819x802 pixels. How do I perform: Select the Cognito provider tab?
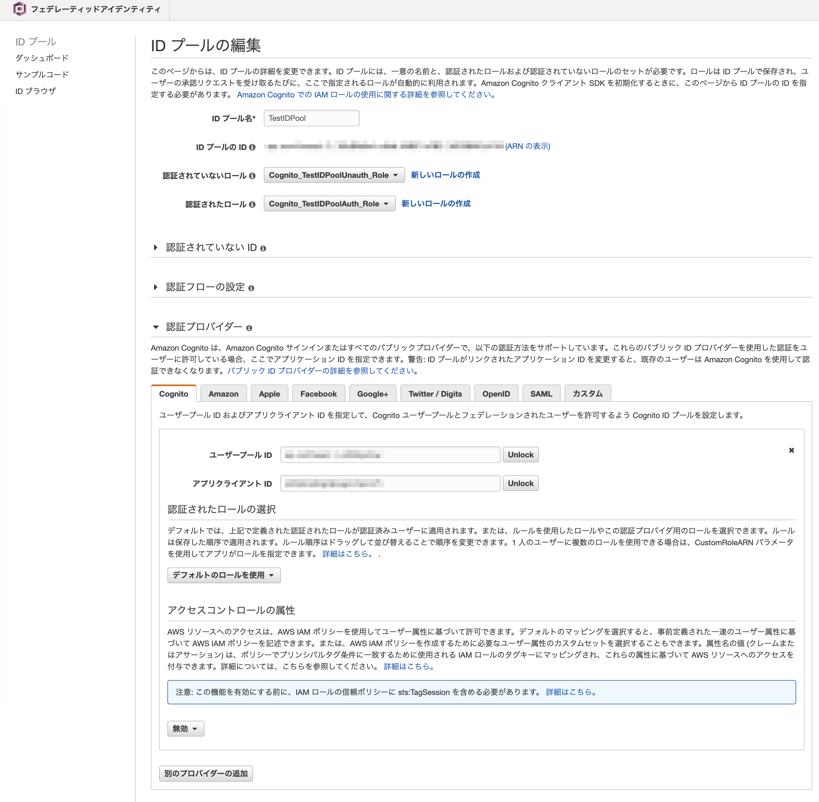(174, 394)
